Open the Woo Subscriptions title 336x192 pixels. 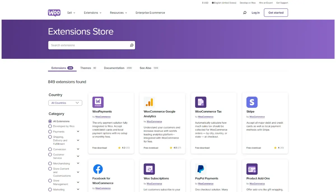156,178
